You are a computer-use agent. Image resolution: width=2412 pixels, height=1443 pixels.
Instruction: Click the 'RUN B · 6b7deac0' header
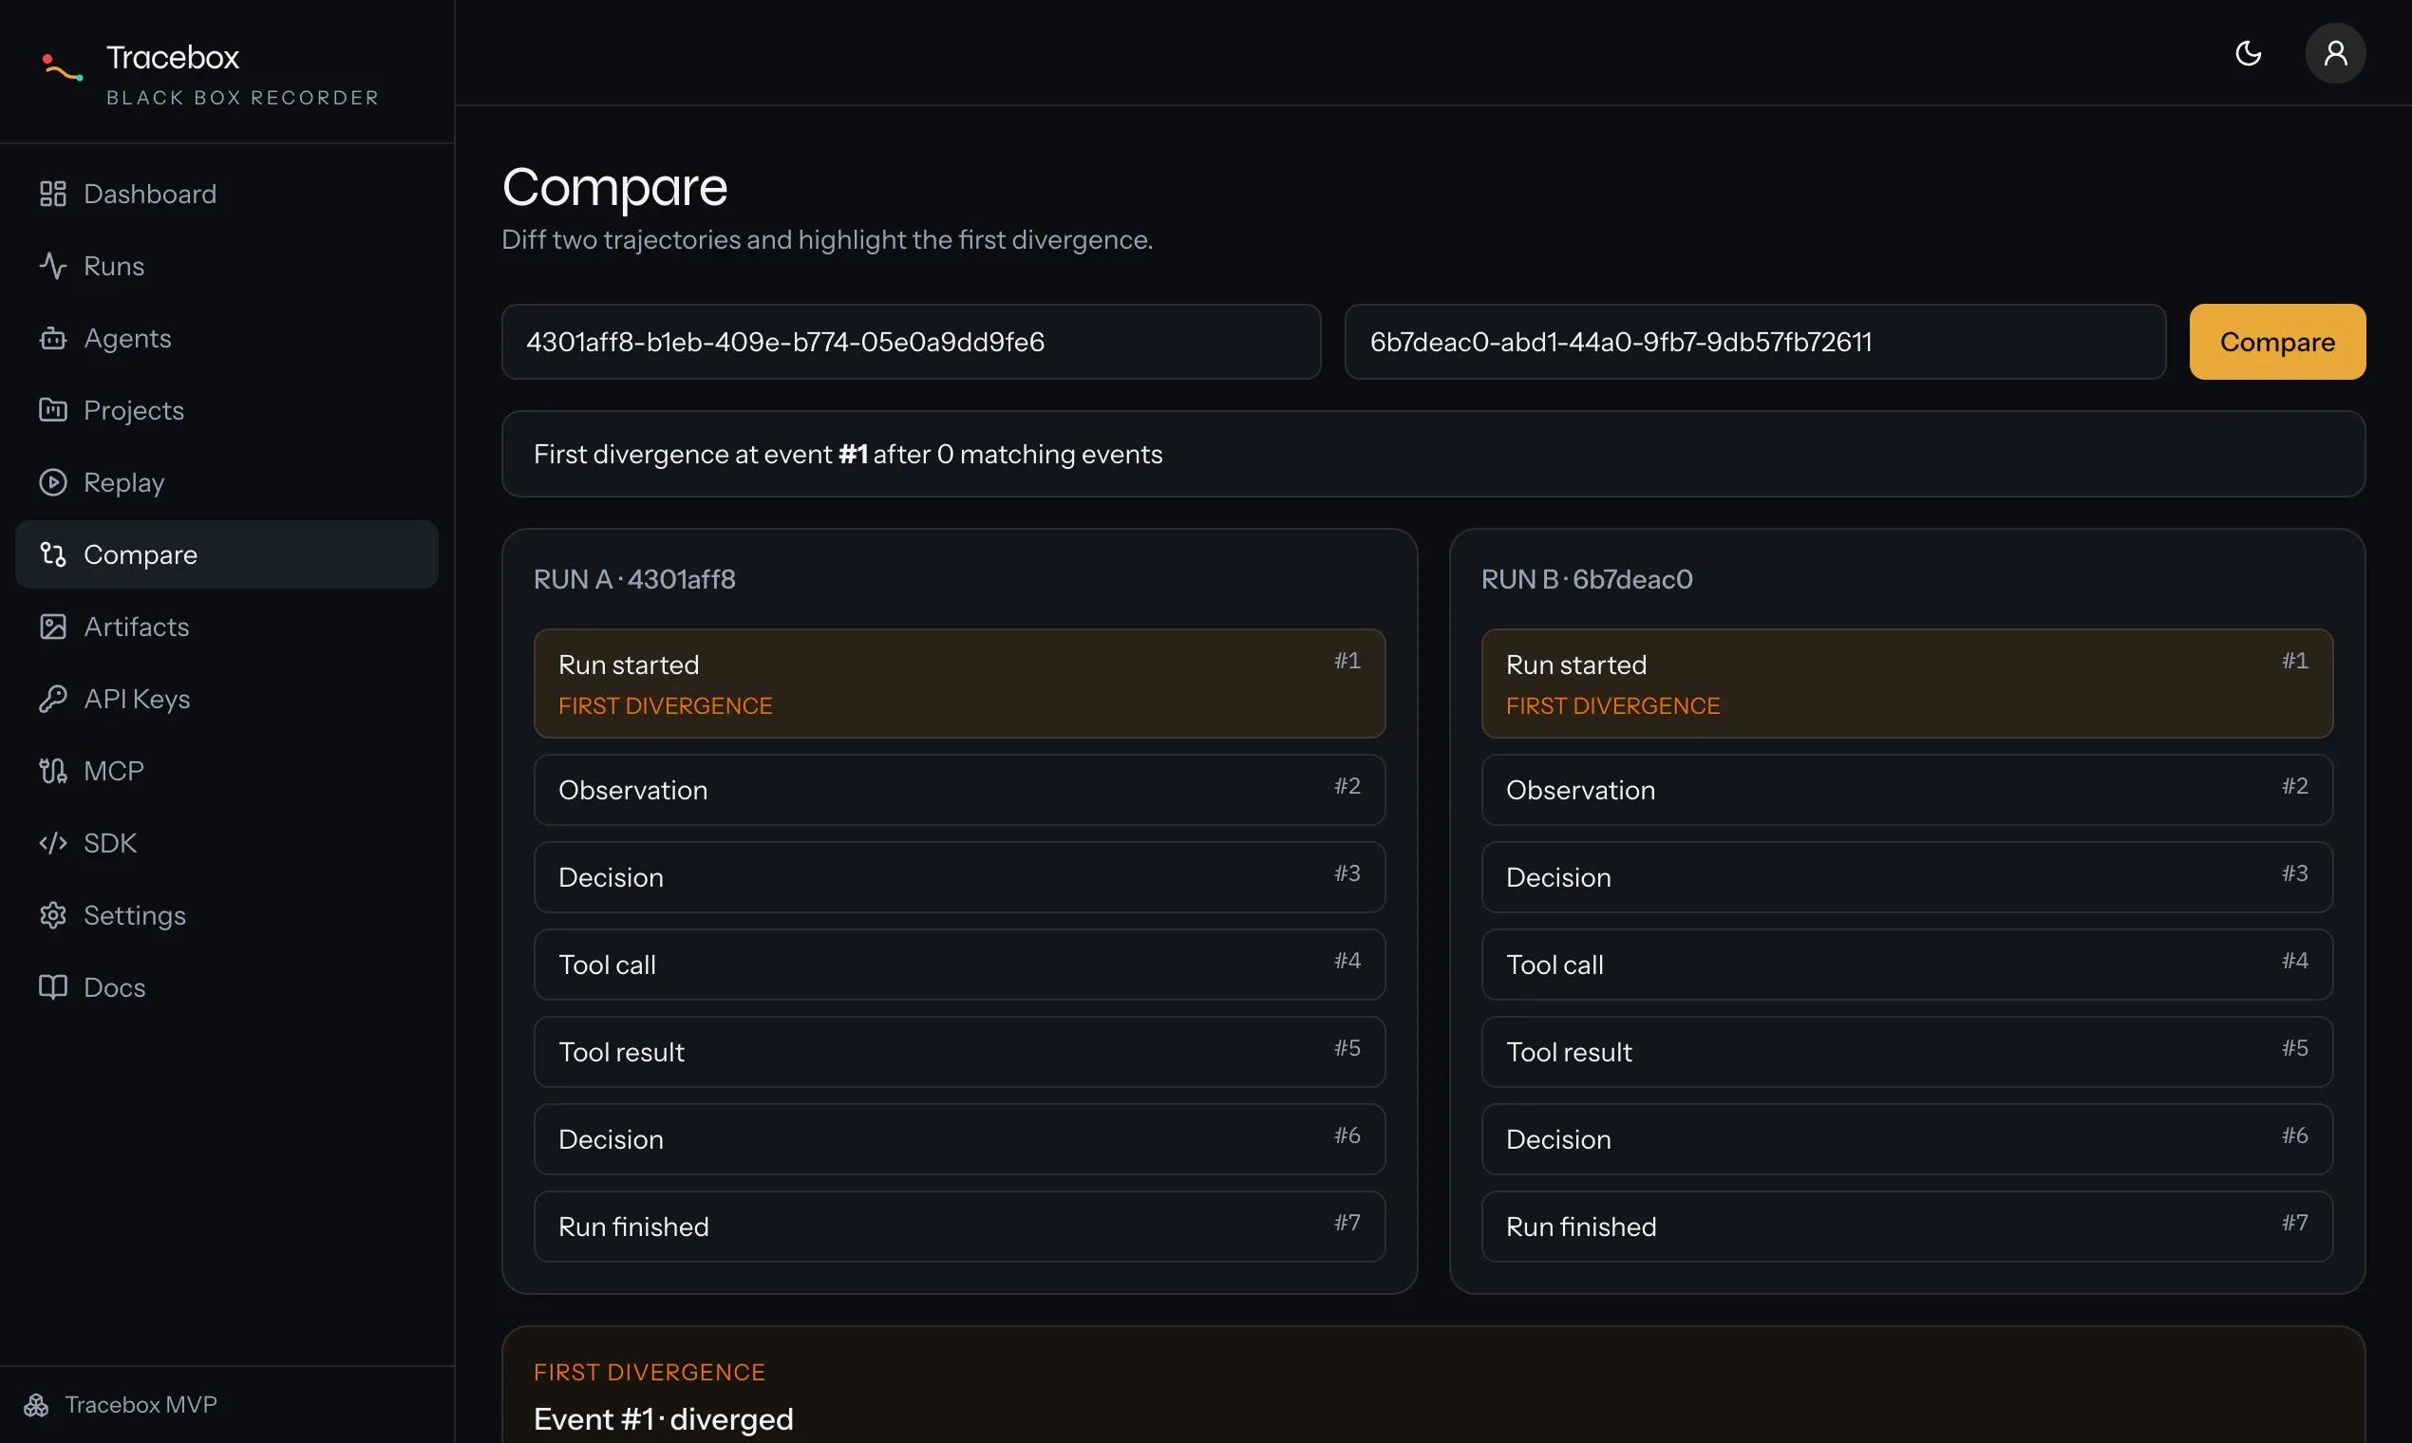pos(1586,579)
